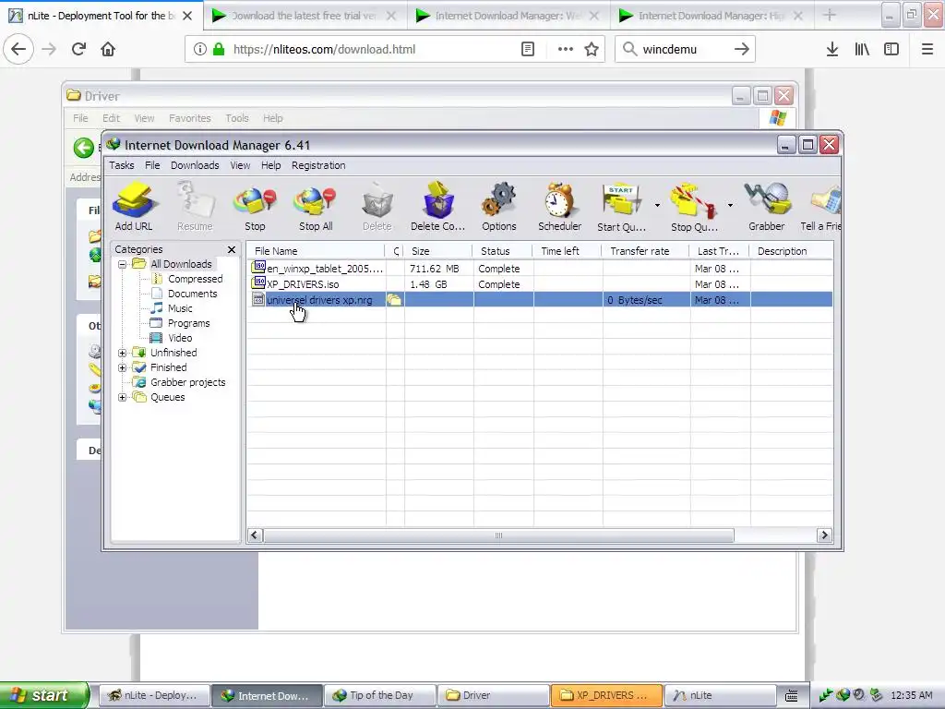Open Firefox downloads arrow icon

[x=832, y=49]
